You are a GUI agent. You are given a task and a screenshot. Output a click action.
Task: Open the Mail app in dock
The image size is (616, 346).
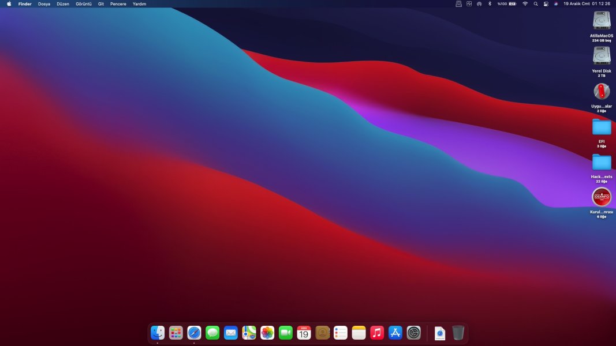pos(231,333)
